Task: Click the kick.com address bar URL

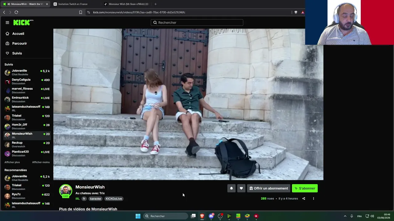Action: 139,12
